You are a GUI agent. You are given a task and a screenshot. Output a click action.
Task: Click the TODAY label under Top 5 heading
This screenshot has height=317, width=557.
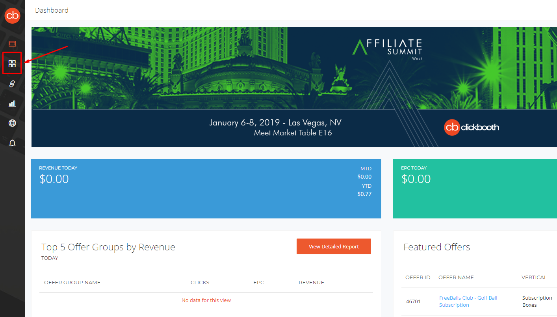(50, 258)
